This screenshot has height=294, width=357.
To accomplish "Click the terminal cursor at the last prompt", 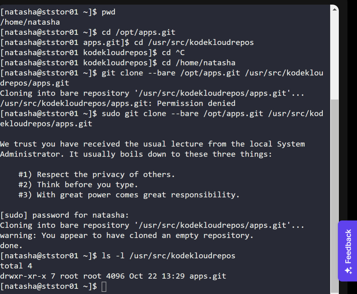I will (104, 287).
